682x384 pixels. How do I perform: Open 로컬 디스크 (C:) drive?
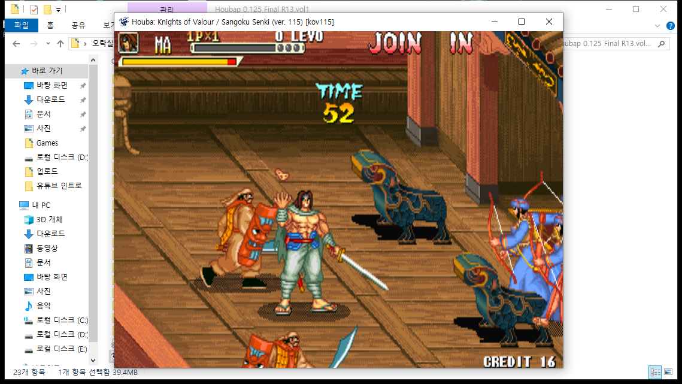pos(62,320)
